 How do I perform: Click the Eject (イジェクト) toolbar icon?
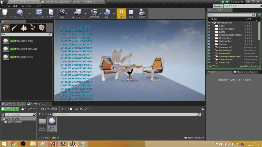coord(142,14)
